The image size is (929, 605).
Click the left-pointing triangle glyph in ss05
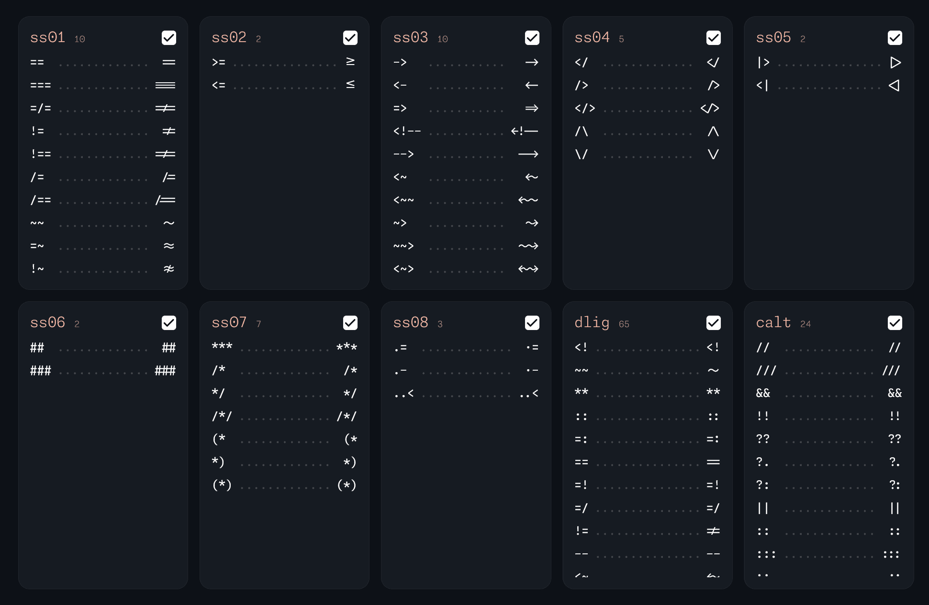(894, 86)
